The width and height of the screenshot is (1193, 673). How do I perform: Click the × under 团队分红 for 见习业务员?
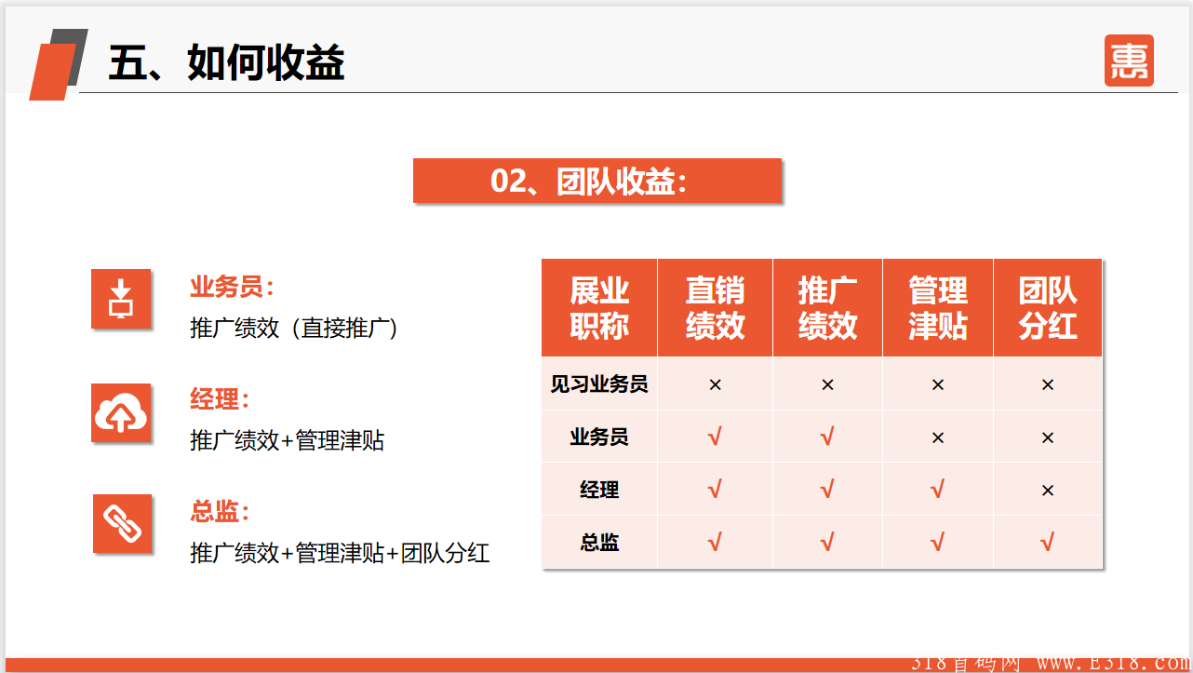click(x=1048, y=384)
